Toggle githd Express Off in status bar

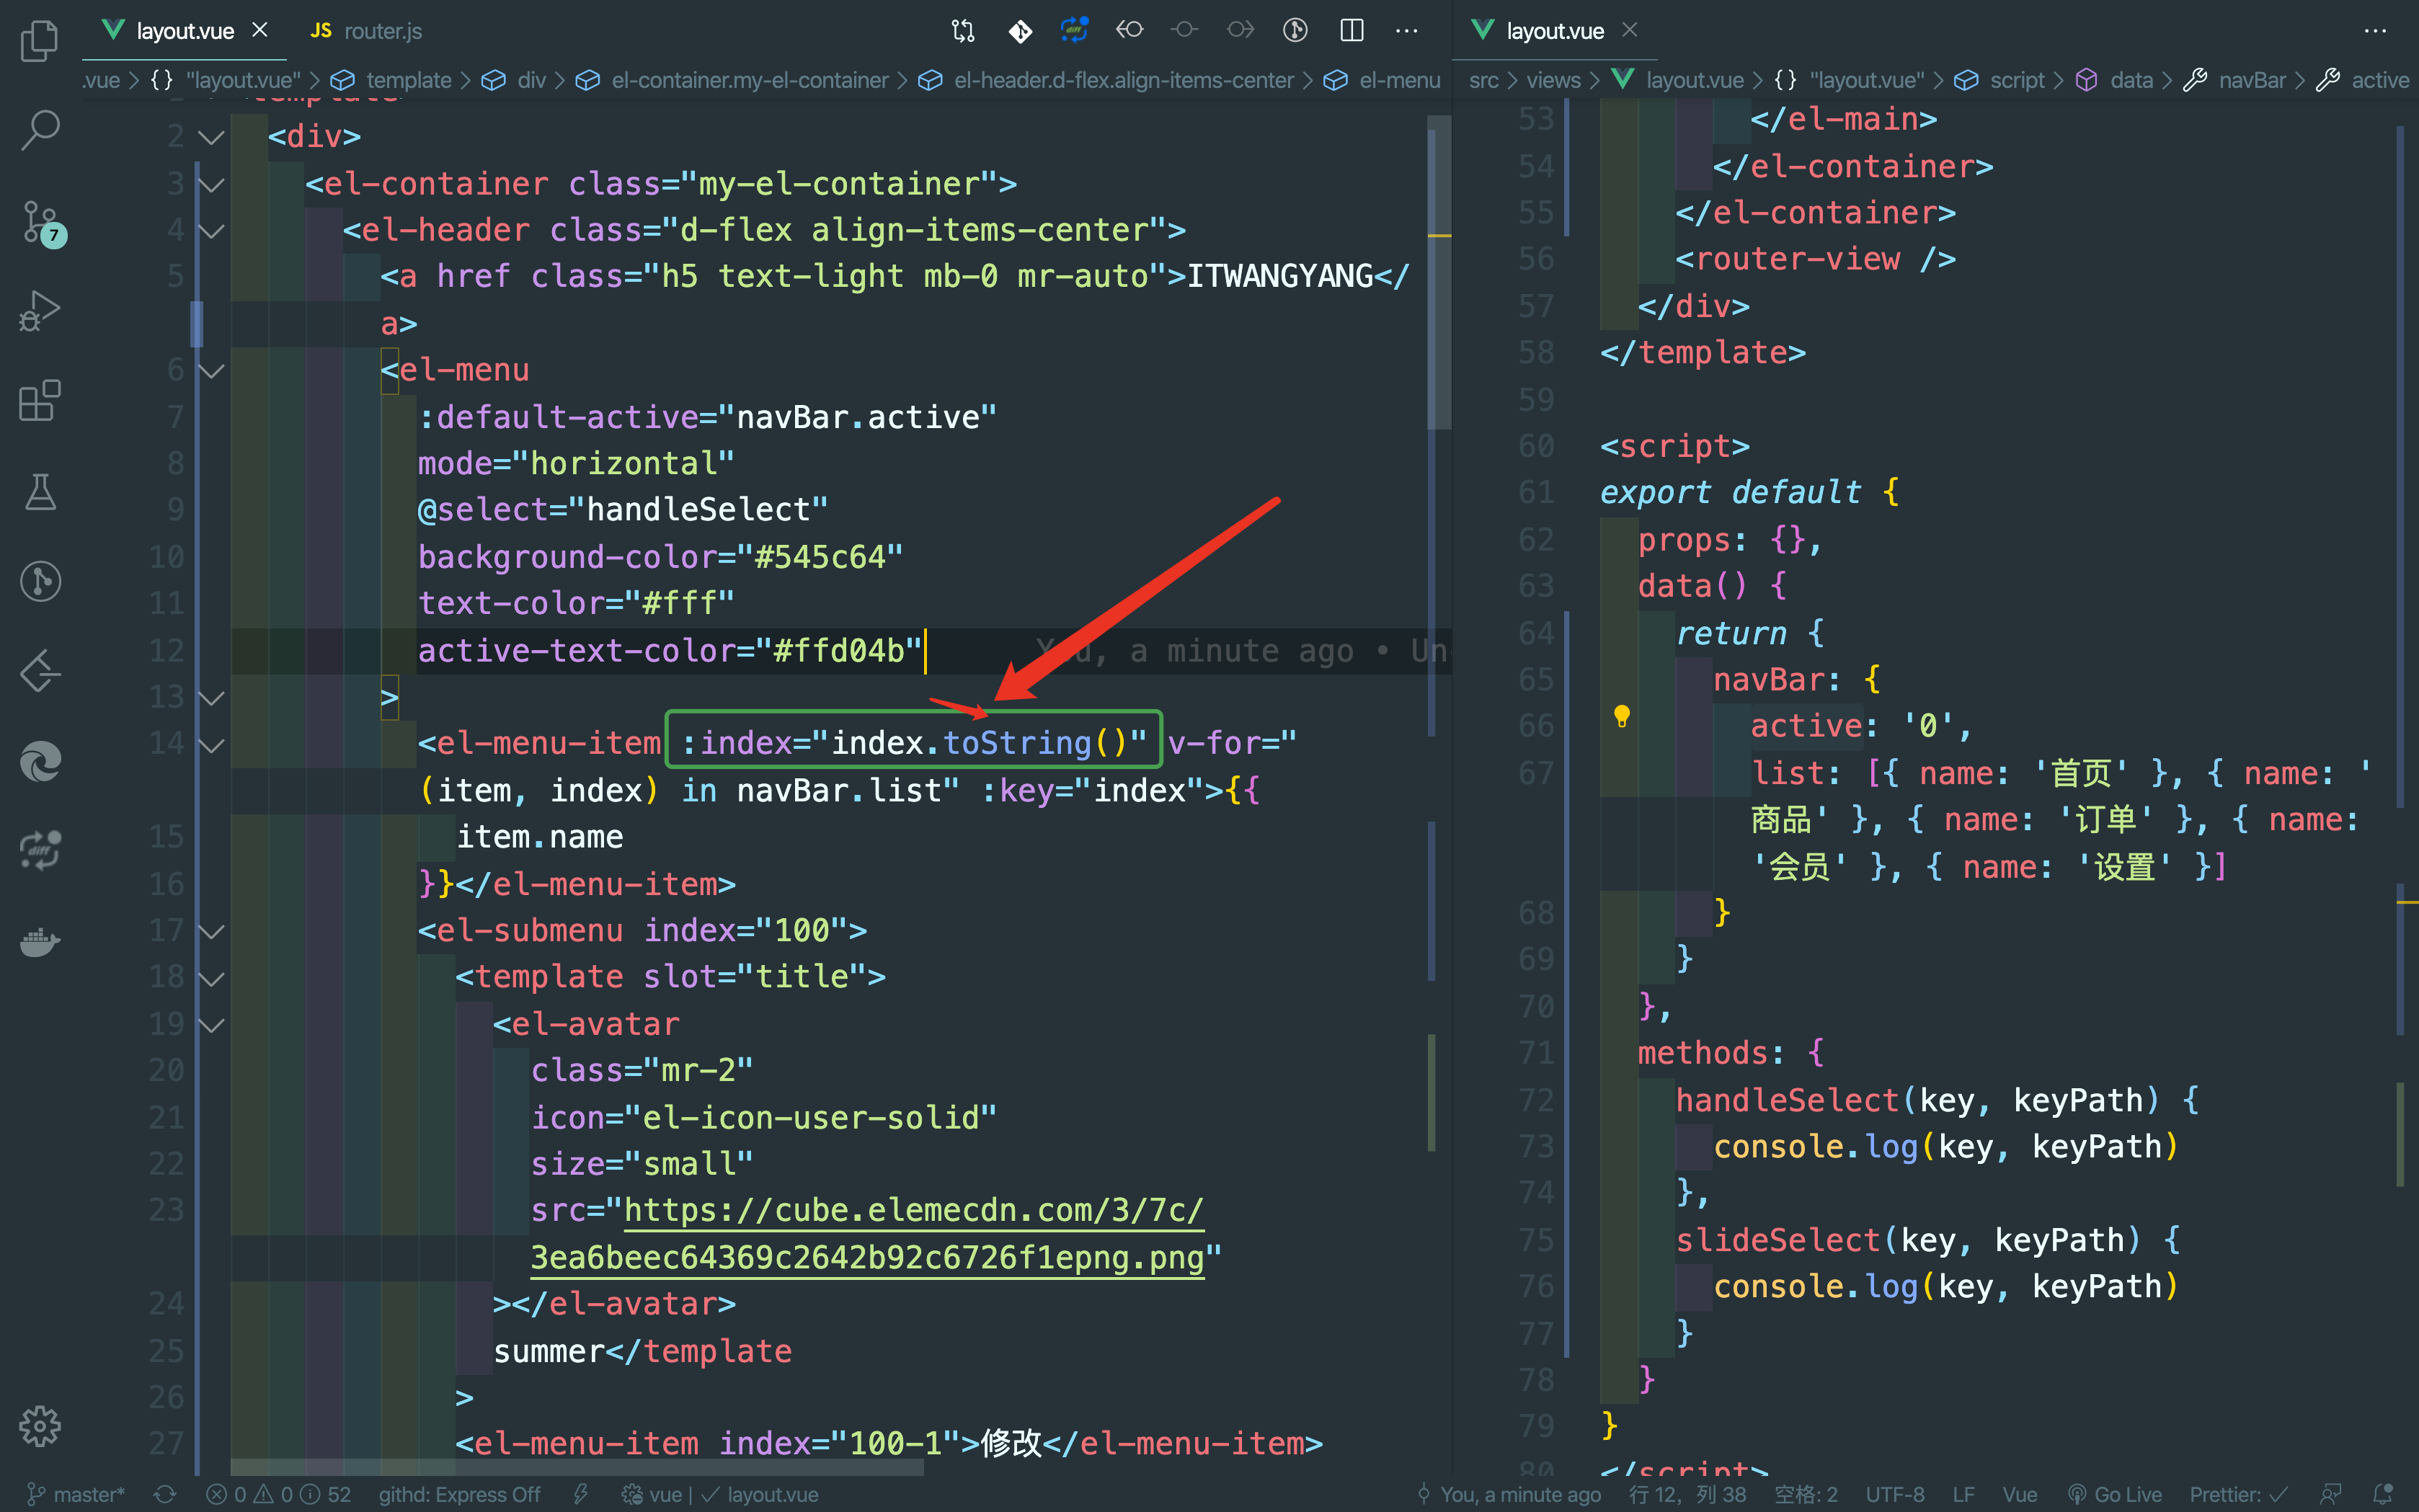tap(459, 1494)
